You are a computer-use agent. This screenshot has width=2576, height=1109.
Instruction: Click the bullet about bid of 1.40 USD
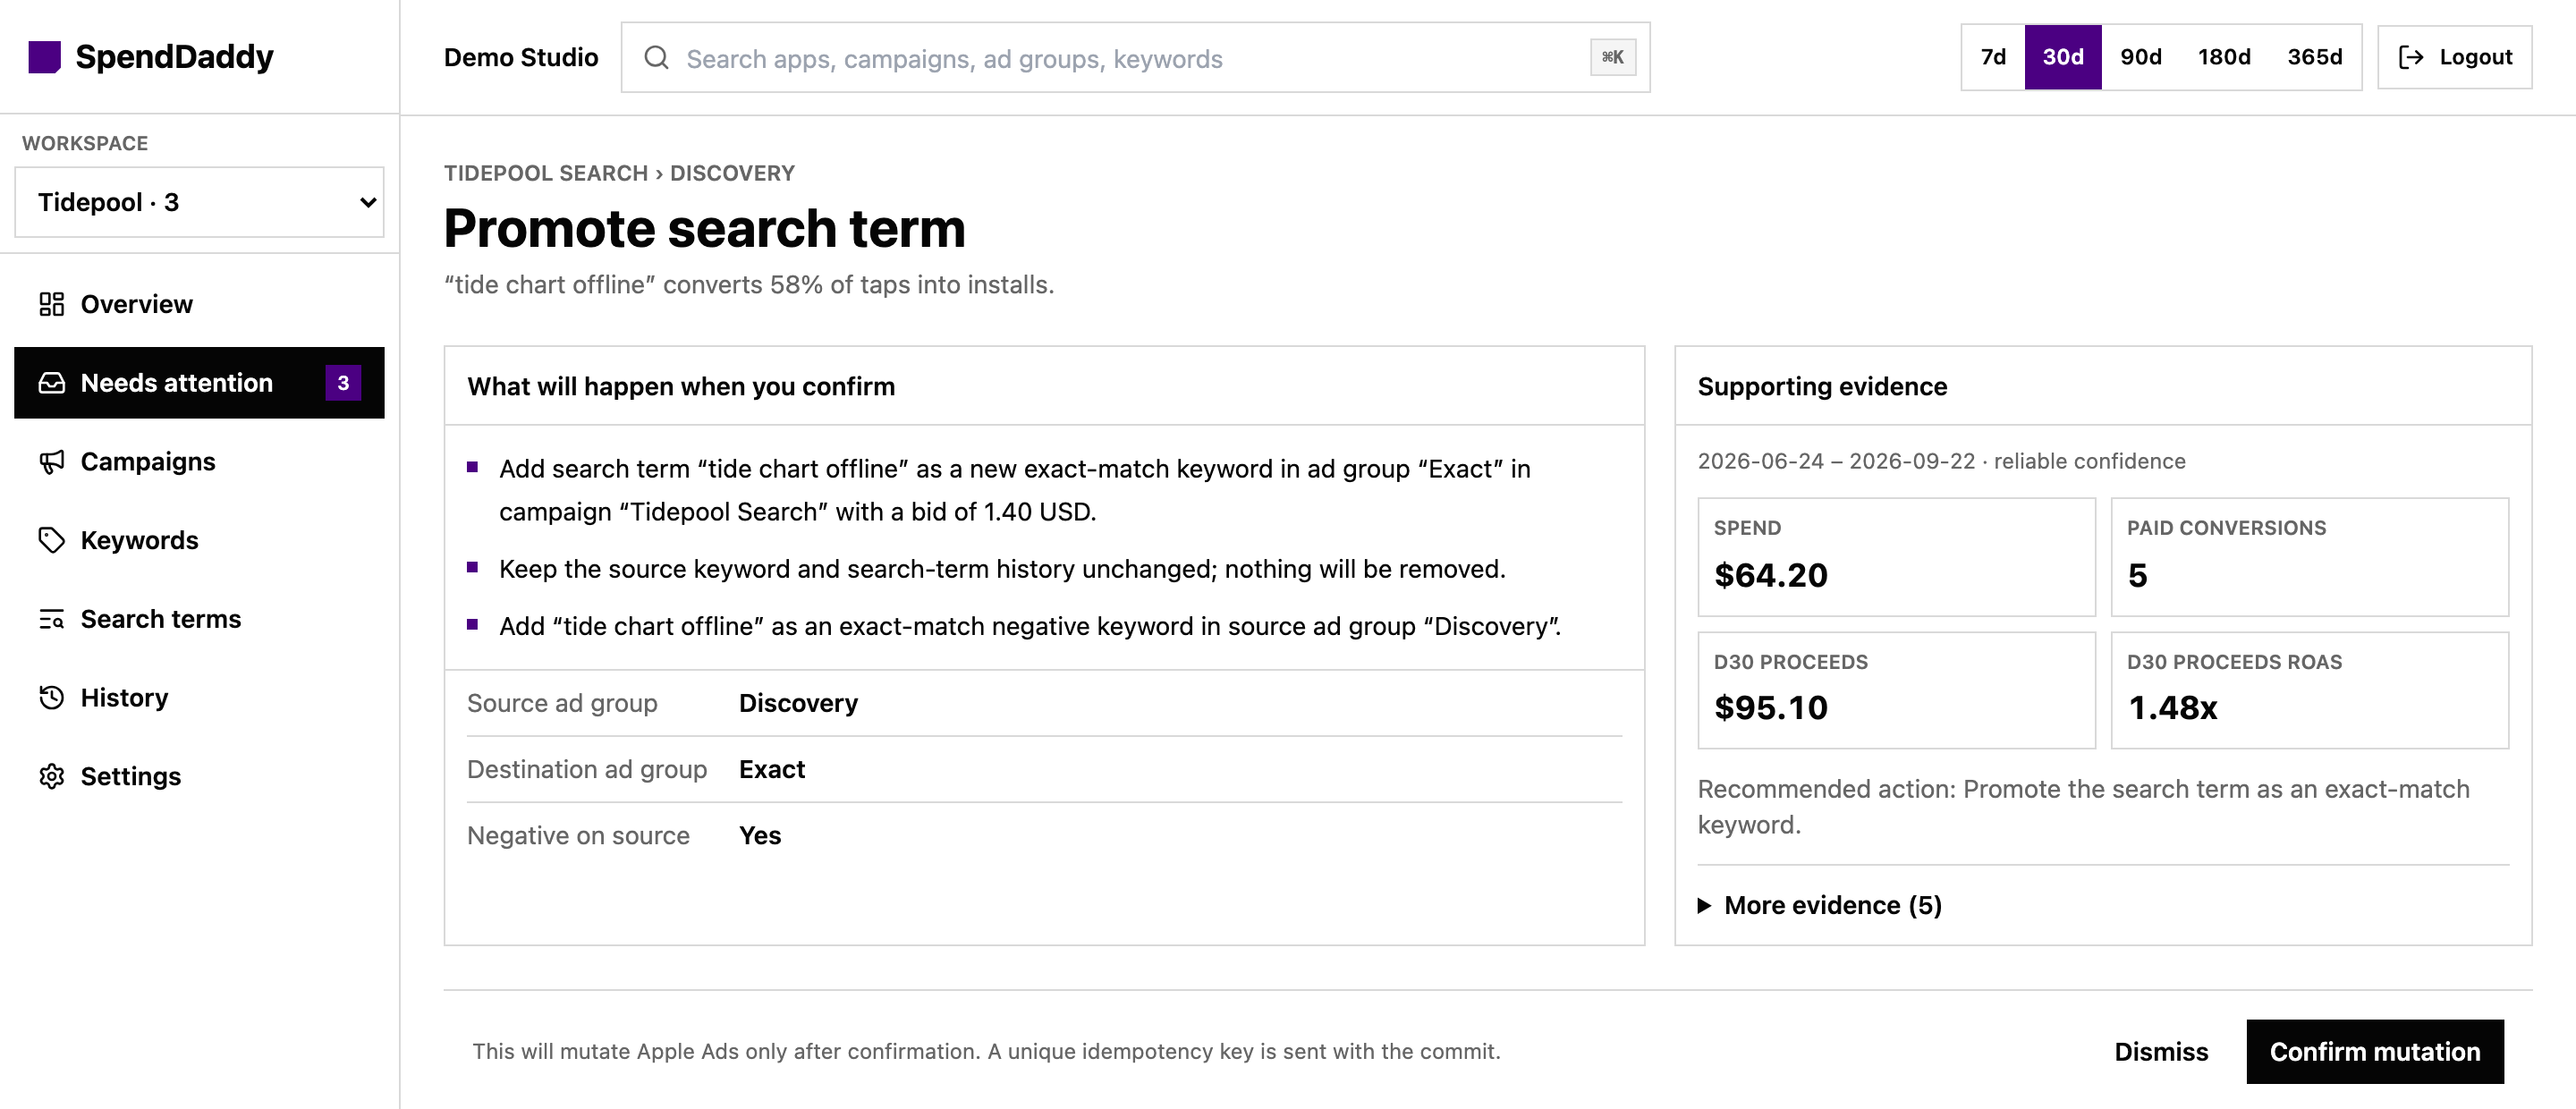[1015, 490]
